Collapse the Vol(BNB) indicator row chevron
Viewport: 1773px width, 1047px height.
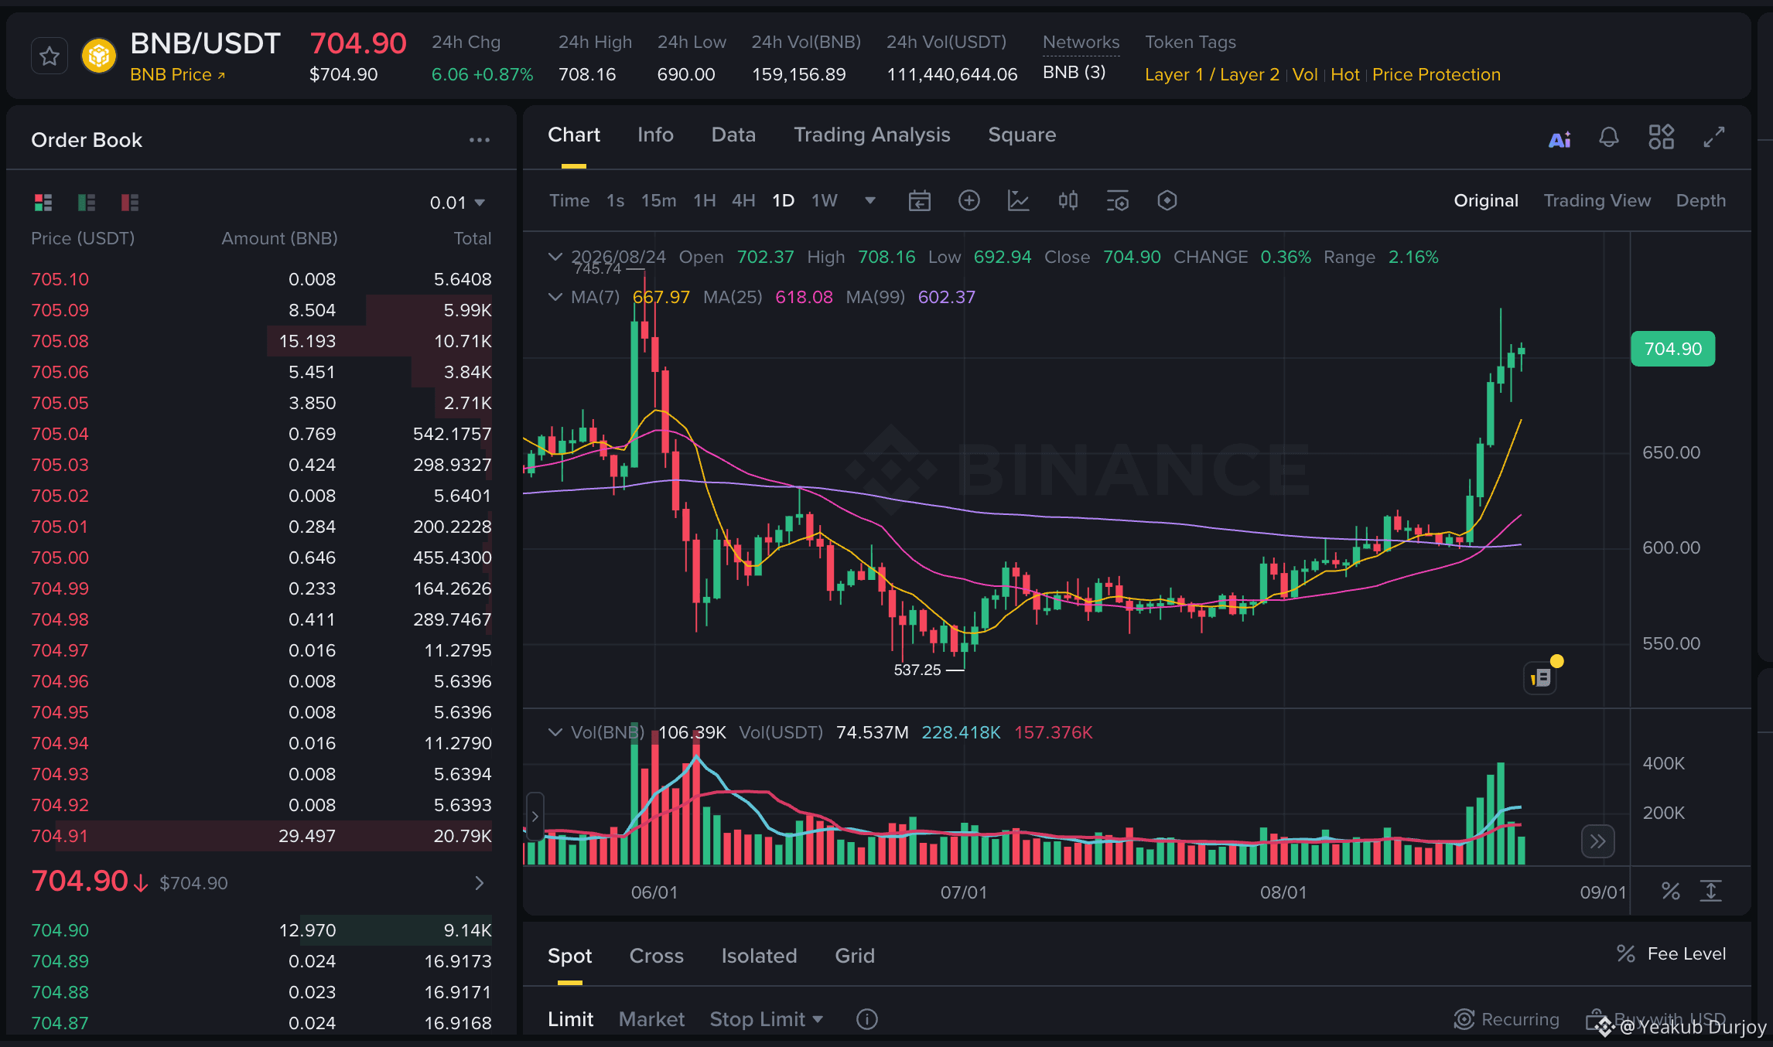point(555,732)
